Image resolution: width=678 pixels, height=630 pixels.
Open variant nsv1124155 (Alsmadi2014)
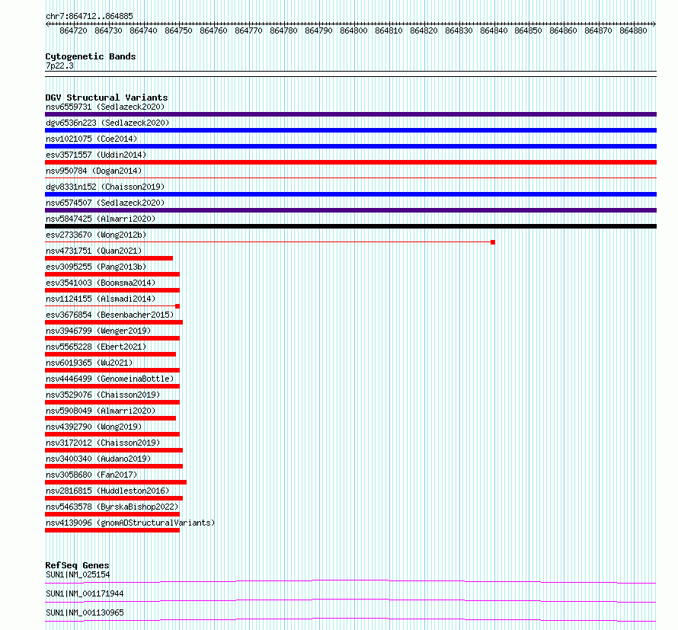tap(101, 299)
